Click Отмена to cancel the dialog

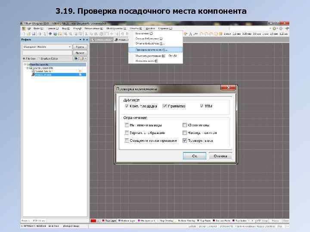point(220,156)
